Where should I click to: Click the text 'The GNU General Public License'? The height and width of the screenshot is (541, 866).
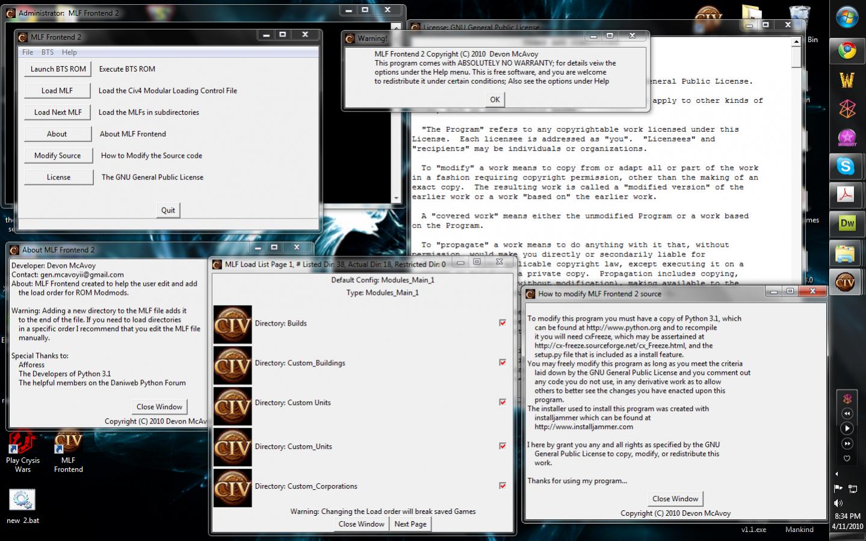coord(152,178)
